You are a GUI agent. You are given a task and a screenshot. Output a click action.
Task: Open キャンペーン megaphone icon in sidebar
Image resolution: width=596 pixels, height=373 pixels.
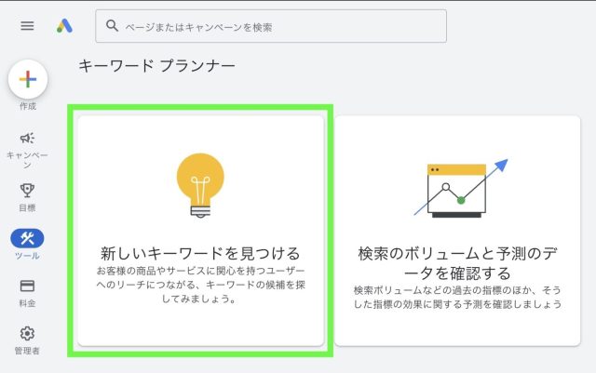(x=27, y=138)
